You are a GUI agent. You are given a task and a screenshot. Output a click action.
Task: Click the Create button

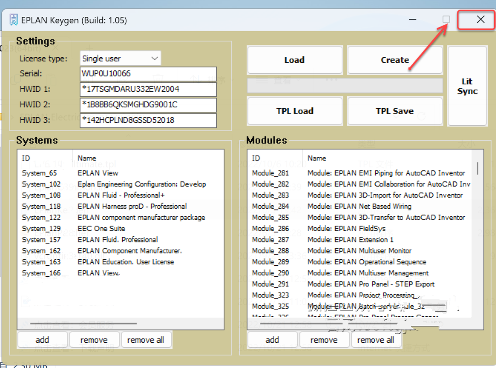395,60
